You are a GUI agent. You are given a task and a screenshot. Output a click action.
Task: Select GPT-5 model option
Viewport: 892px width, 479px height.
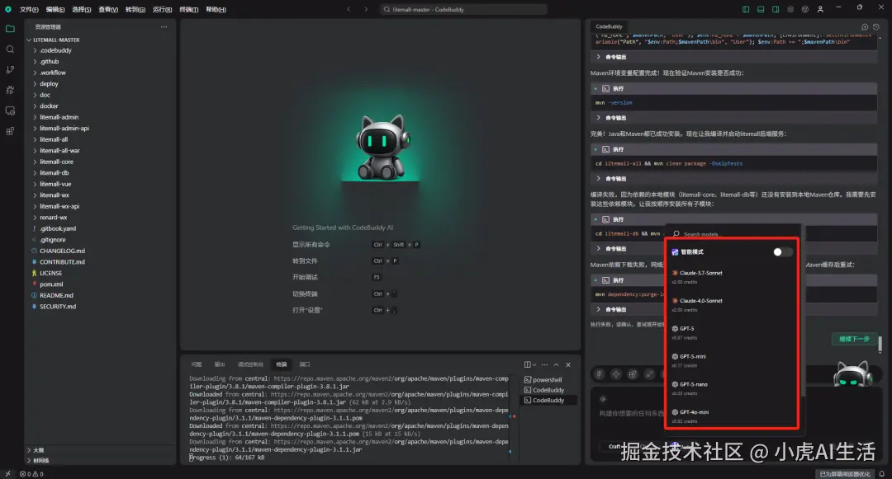[731, 332]
